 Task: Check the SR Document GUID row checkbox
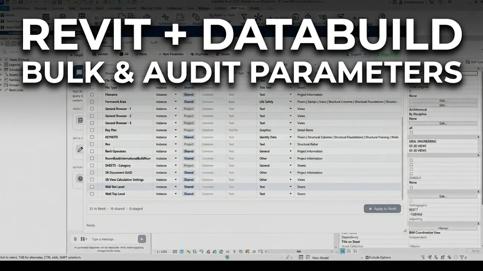pos(92,172)
